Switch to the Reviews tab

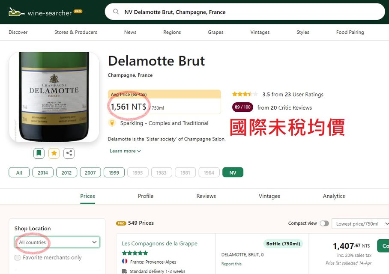tap(206, 196)
